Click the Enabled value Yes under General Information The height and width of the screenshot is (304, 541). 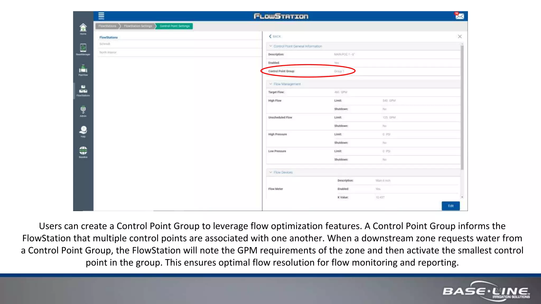coord(336,63)
